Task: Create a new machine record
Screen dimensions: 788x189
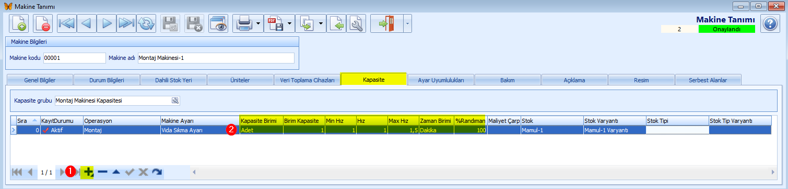Action: coord(19,24)
